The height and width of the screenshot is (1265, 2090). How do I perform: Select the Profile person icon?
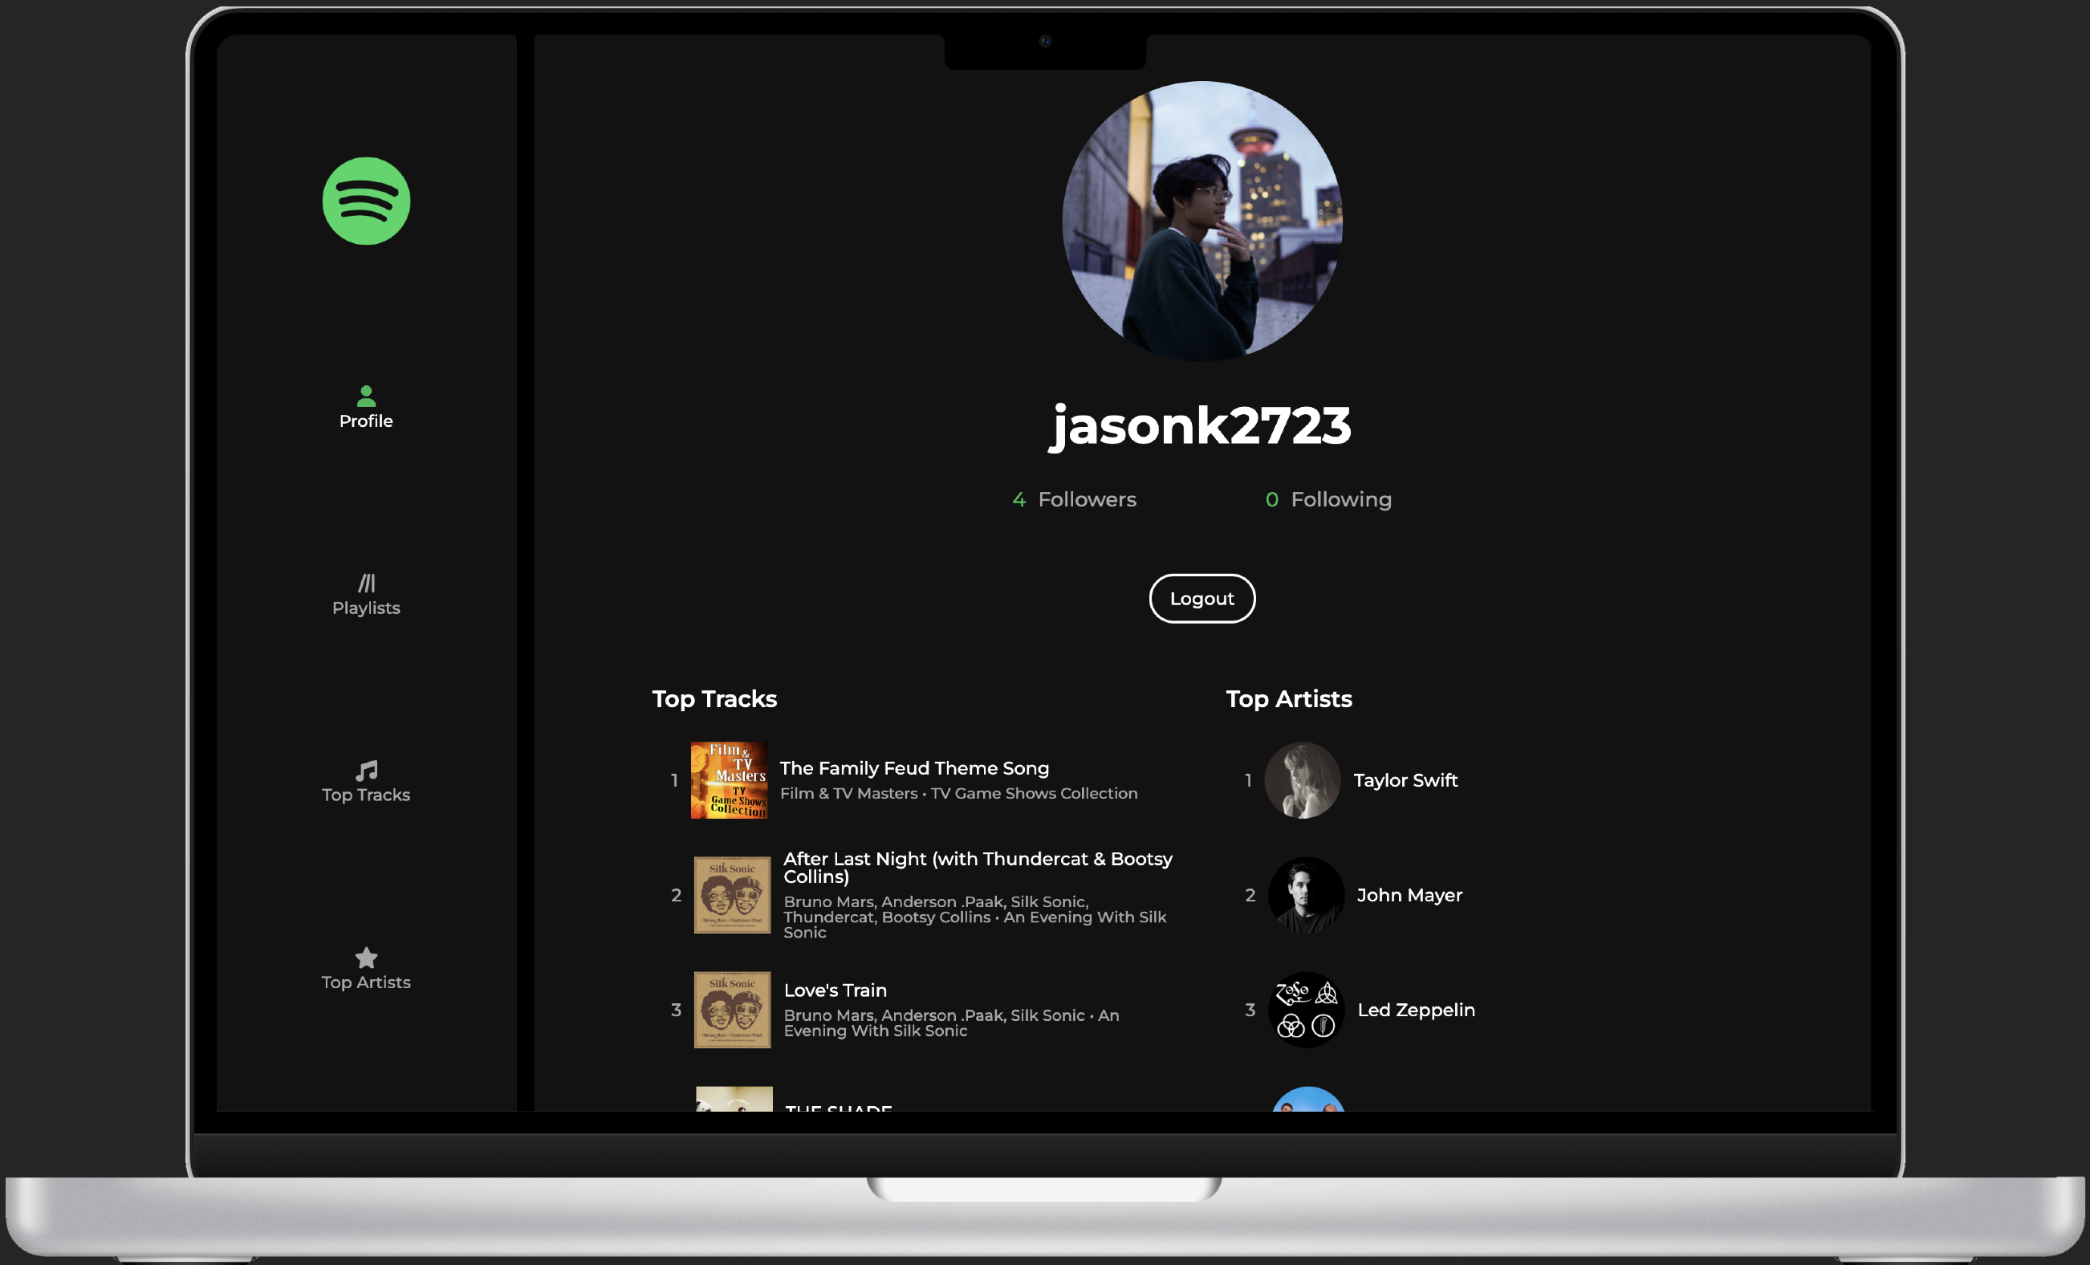[x=367, y=396]
